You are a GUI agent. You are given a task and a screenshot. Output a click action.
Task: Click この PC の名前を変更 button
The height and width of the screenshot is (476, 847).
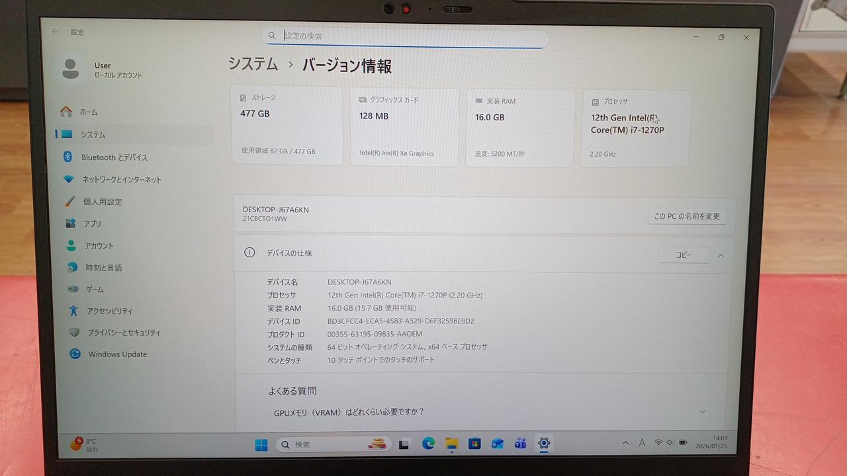[686, 216]
